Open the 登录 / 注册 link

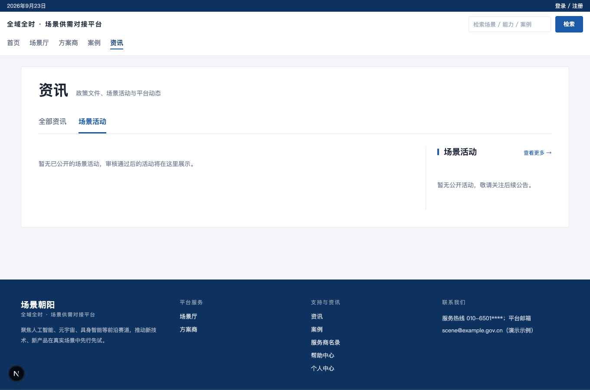pos(569,6)
